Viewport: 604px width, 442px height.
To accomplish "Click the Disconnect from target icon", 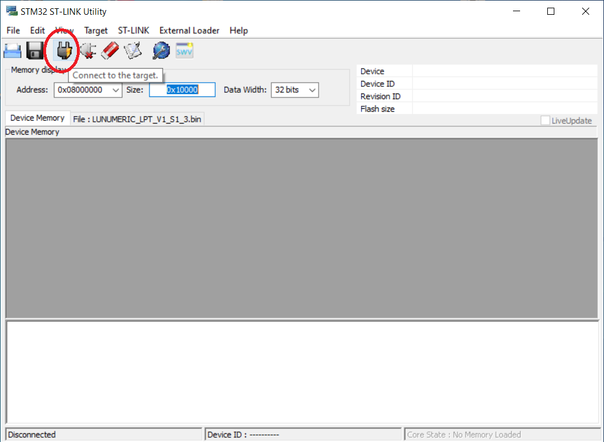I will click(x=88, y=51).
